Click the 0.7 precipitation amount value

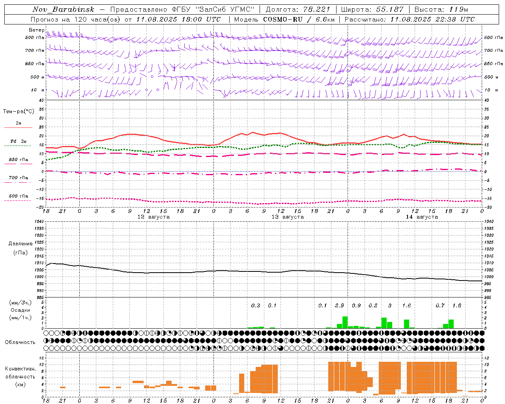pos(440,305)
